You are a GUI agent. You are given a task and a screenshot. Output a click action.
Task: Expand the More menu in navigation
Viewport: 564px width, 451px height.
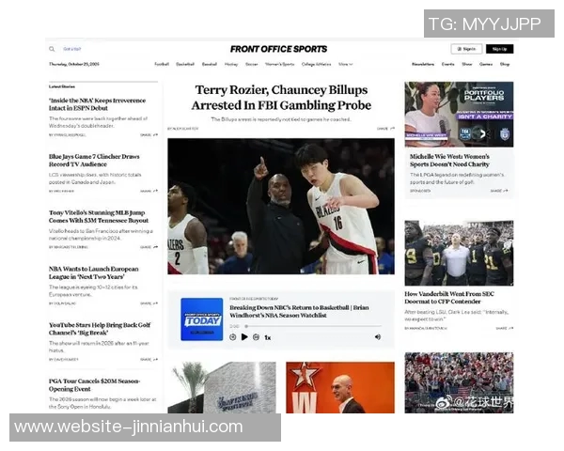[x=345, y=64]
